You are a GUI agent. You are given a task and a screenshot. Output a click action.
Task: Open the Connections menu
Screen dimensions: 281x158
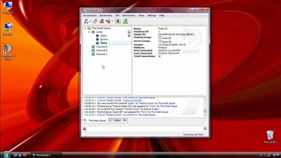pos(90,15)
